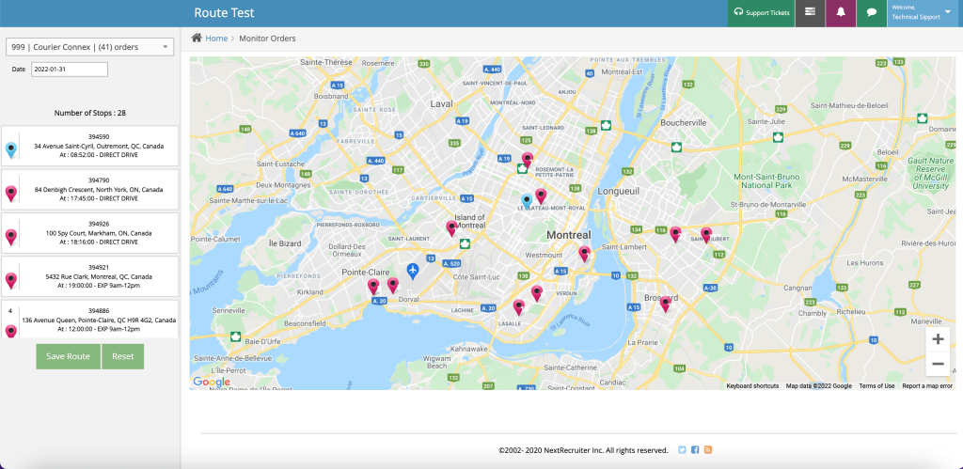Open Support Tickets button
This screenshot has height=469, width=963.
(x=761, y=13)
